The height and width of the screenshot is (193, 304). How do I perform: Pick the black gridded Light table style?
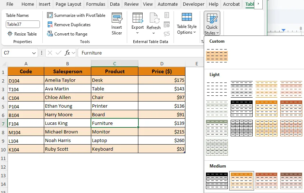coord(241,128)
